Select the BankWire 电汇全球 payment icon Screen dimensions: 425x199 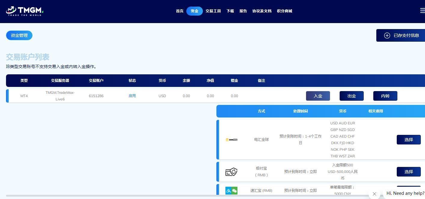(231, 139)
